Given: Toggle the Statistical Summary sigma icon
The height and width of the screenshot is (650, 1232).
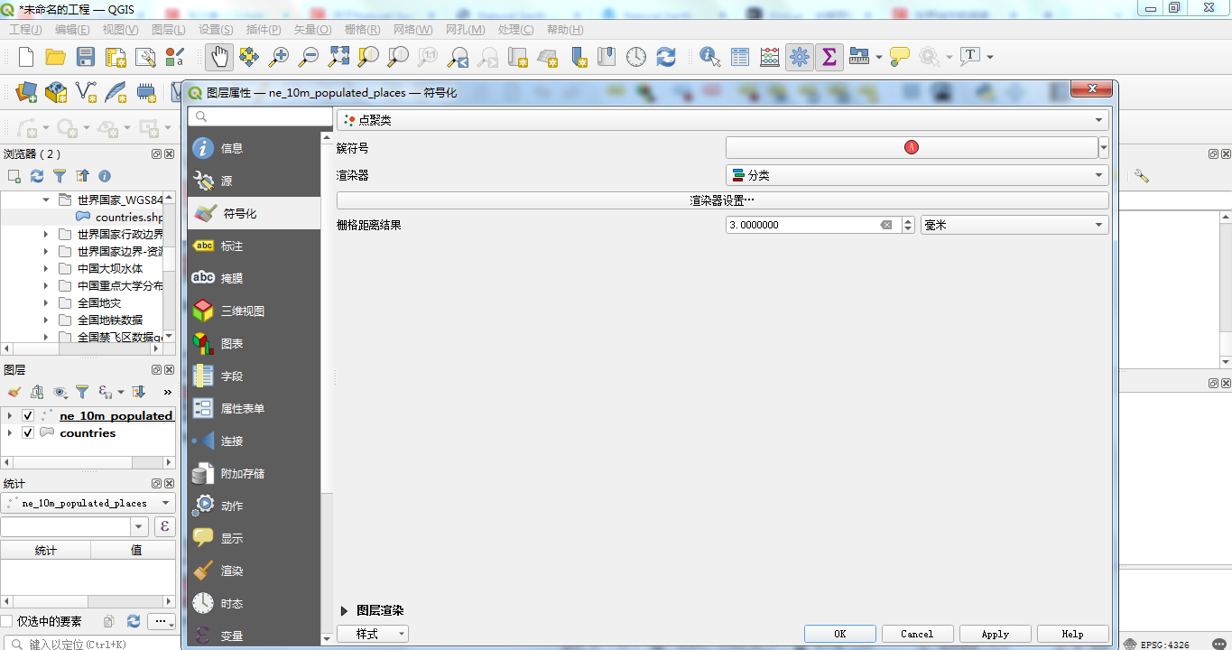Looking at the screenshot, I should 829,57.
